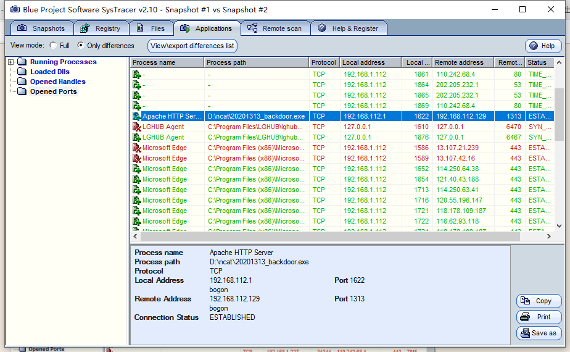Sort by Local address column header
The width and height of the screenshot is (570, 352).
(370, 62)
